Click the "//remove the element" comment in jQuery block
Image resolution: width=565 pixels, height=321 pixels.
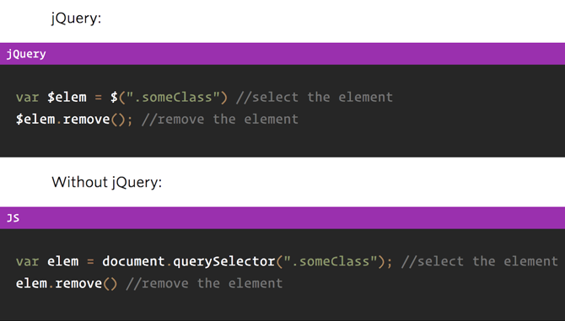click(x=220, y=119)
